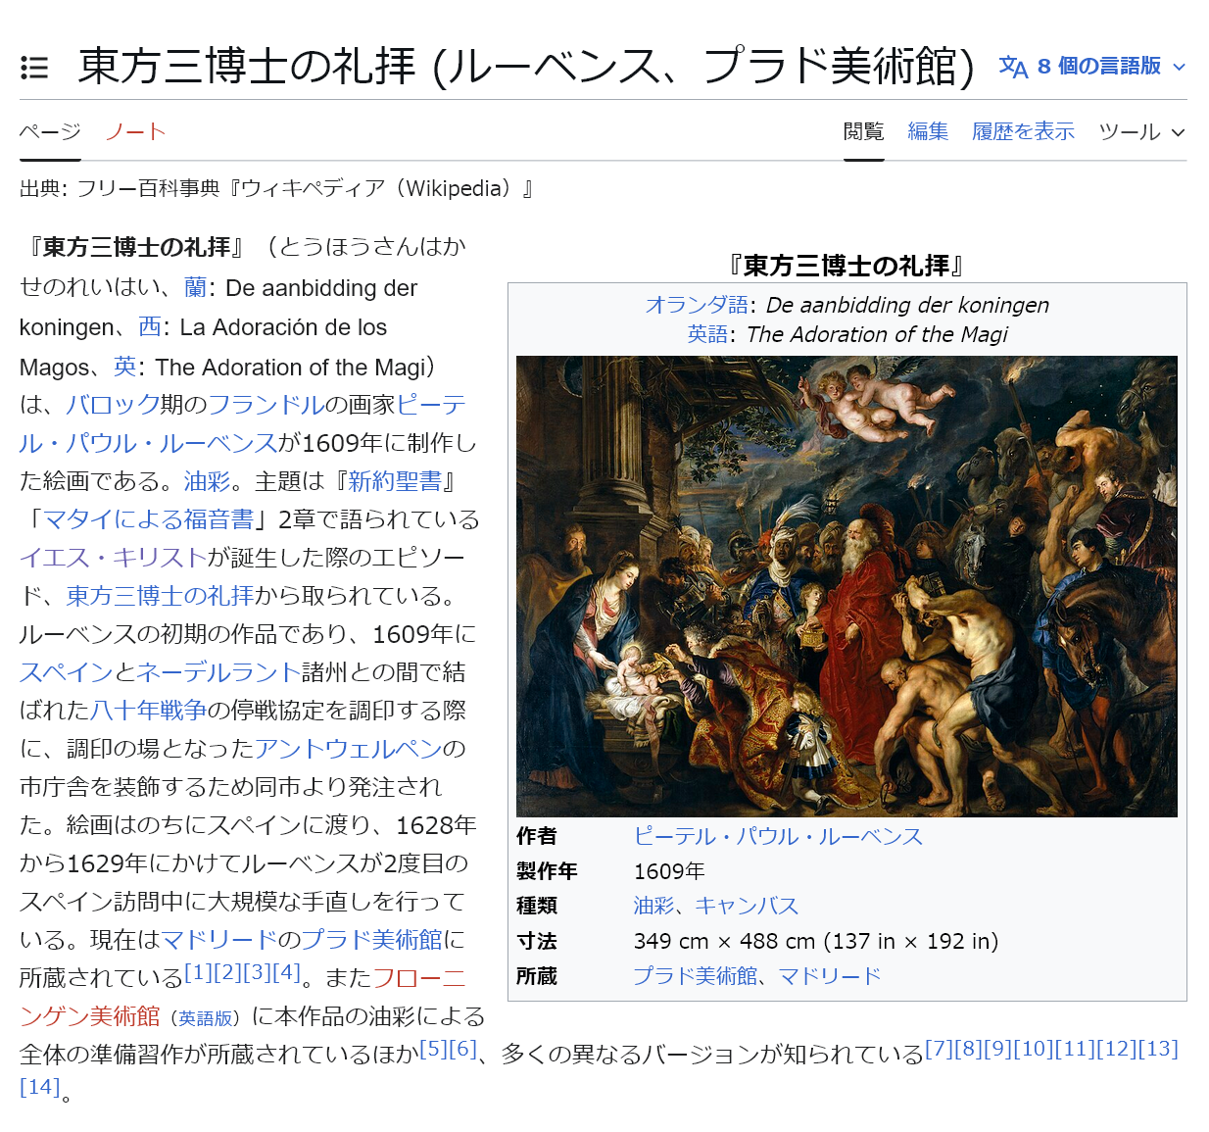Image resolution: width=1209 pixels, height=1132 pixels.
Task: View 履歴を表示 page history
Action: 1023,131
